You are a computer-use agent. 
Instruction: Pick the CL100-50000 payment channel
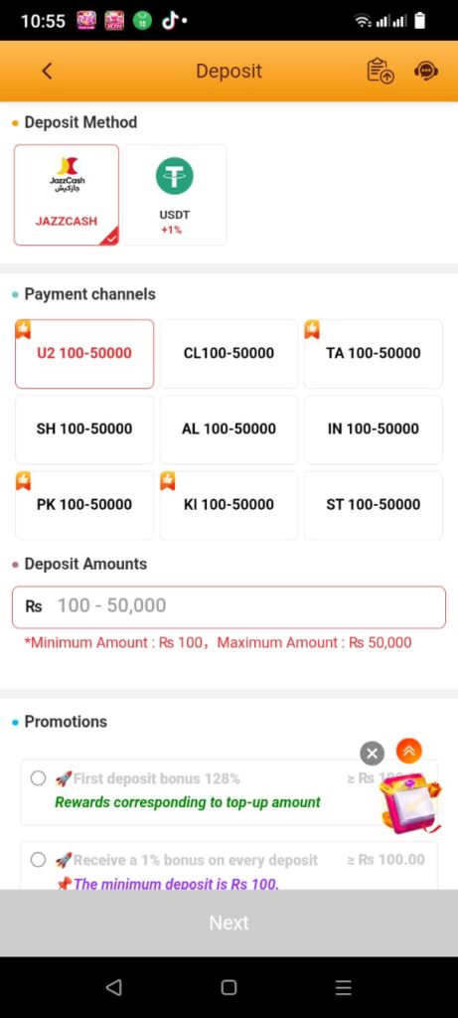(x=229, y=354)
